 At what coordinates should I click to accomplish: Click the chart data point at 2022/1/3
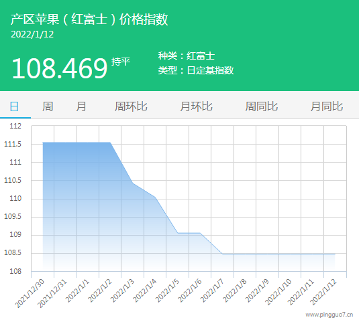133,183
